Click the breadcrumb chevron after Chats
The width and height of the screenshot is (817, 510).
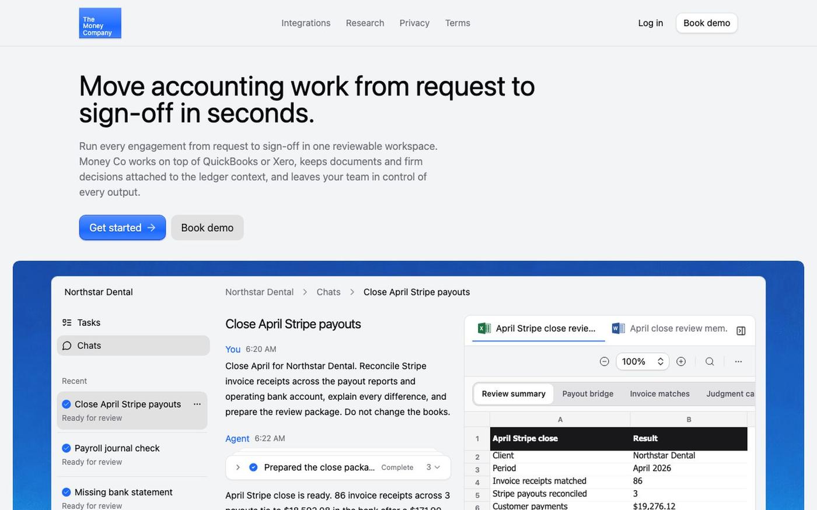click(x=352, y=292)
